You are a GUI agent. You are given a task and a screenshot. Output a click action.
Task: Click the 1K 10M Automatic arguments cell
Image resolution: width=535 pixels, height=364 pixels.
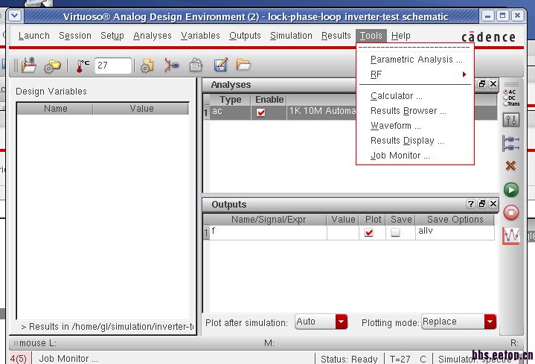(322, 111)
